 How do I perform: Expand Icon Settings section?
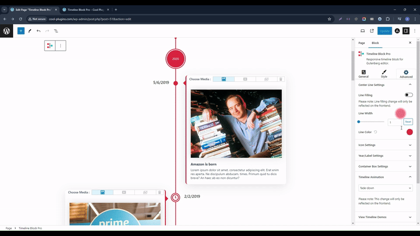click(385, 145)
